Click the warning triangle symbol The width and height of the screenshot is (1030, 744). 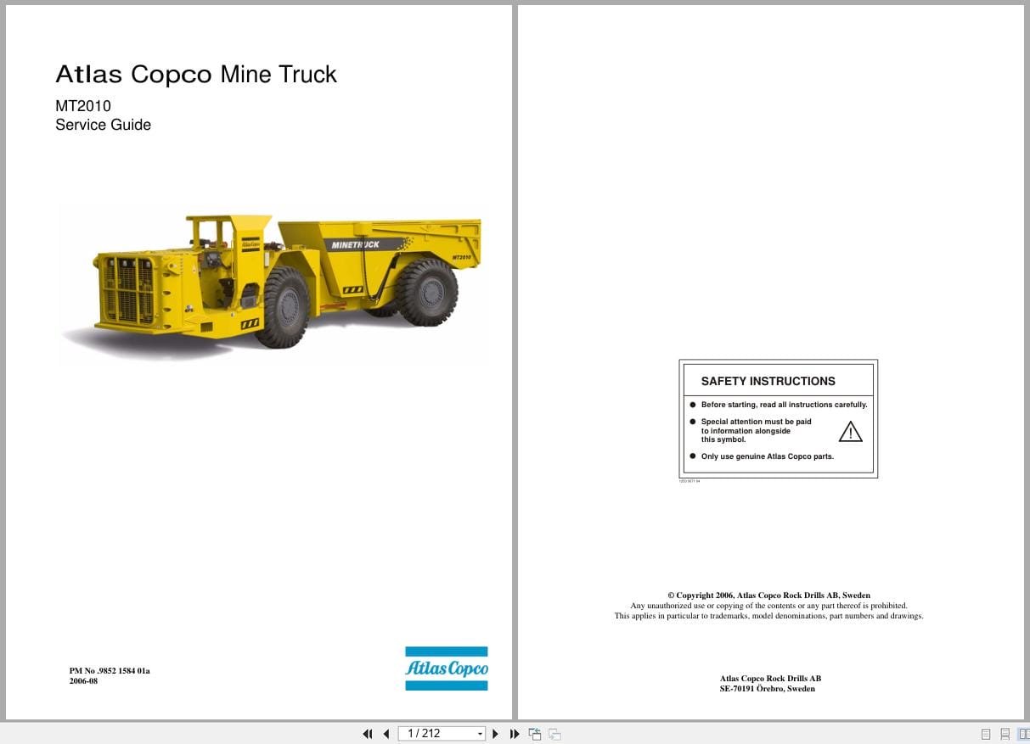(x=850, y=432)
